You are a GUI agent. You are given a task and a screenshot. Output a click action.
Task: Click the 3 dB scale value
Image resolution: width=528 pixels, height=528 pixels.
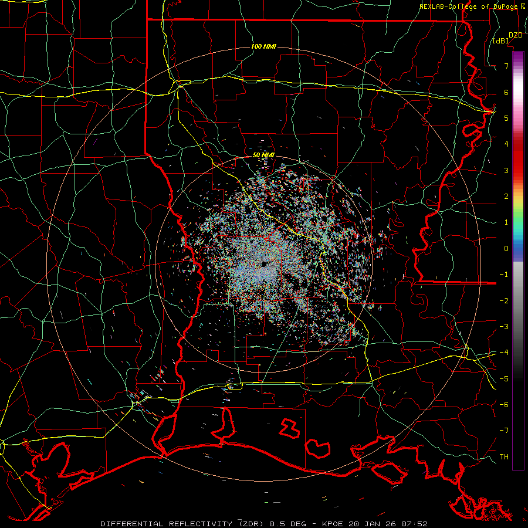click(506, 170)
